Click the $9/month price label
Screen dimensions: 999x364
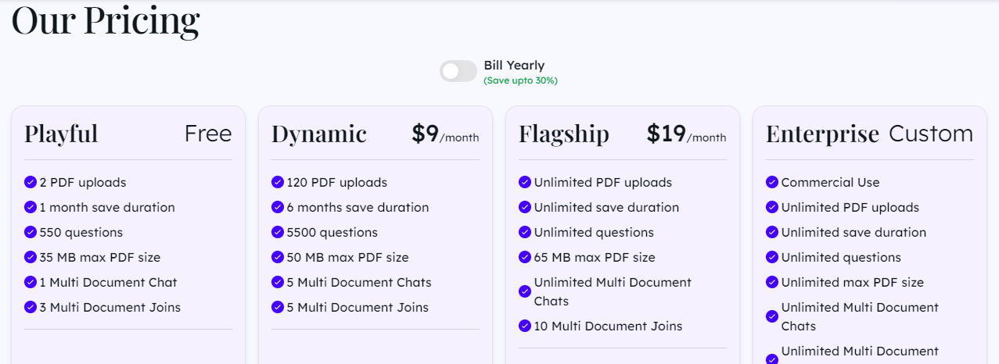[x=445, y=134]
